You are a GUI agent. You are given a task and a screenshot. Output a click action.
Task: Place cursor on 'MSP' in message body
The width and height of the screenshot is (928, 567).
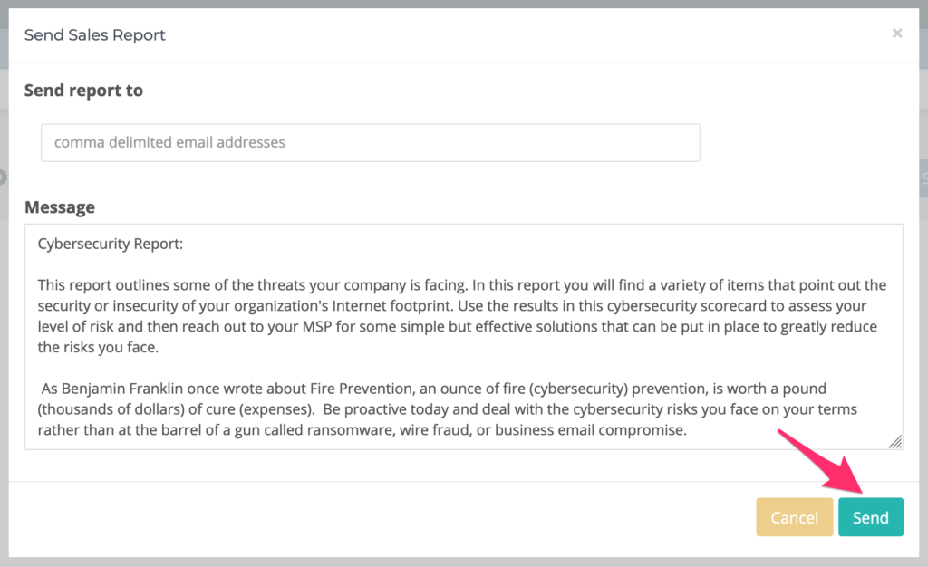coord(317,326)
